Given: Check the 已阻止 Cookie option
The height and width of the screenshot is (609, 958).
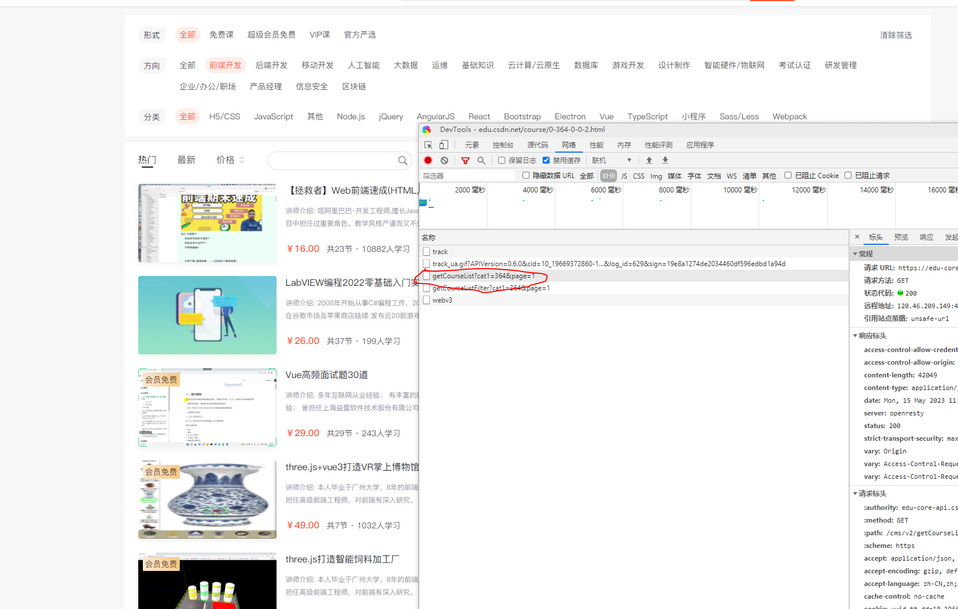Looking at the screenshot, I should pos(788,175).
